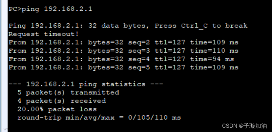Click the '@子璇加油' author name

click(x=253, y=126)
